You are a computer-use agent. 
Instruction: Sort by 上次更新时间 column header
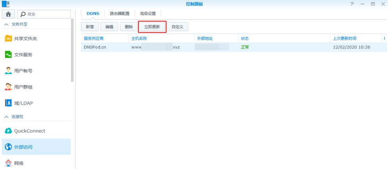click(356, 38)
